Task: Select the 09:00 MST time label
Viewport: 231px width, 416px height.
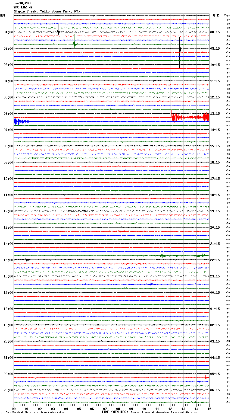Action: [x=8, y=162]
